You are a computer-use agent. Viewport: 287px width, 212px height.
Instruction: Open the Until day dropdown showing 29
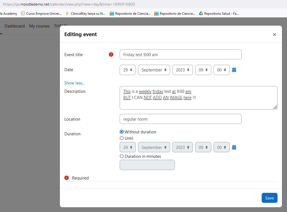coord(128,147)
